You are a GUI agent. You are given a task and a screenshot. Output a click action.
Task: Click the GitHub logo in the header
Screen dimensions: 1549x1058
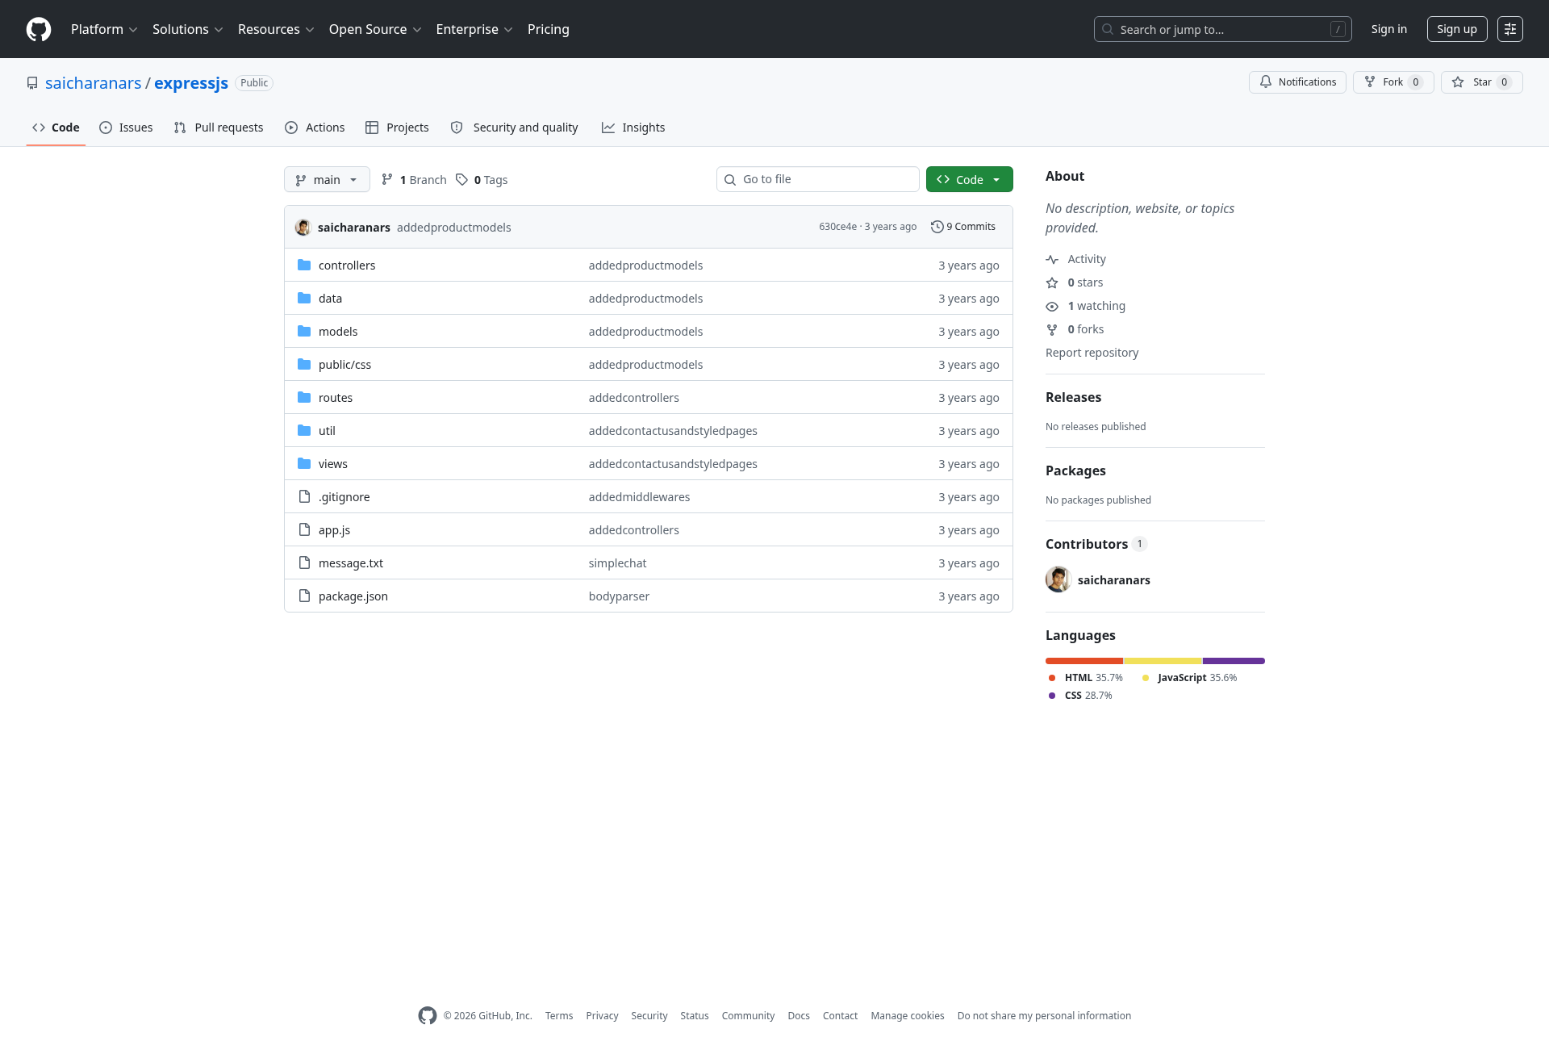(39, 29)
